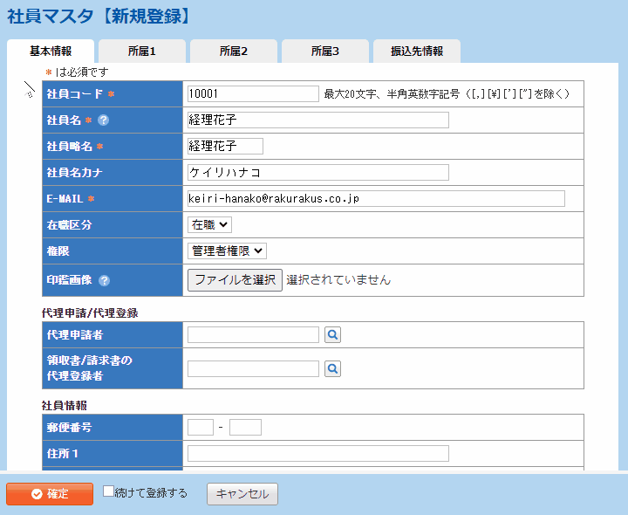Select the 振込先情報 tab
This screenshot has width=628, height=515.
tap(416, 51)
